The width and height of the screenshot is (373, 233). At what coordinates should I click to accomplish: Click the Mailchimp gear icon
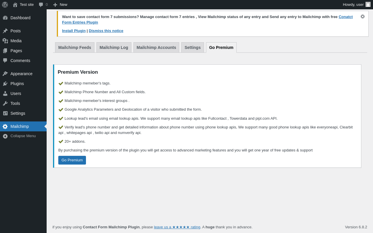tap(5, 126)
